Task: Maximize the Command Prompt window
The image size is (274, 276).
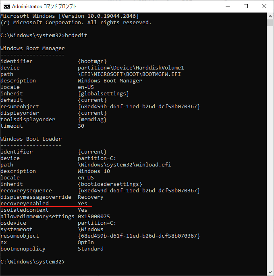Action: [x=246, y=6]
